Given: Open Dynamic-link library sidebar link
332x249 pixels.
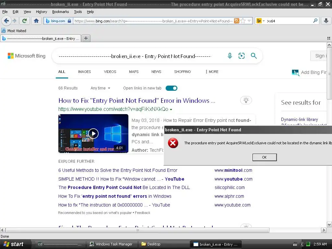Looking at the screenshot, I should tap(299, 119).
